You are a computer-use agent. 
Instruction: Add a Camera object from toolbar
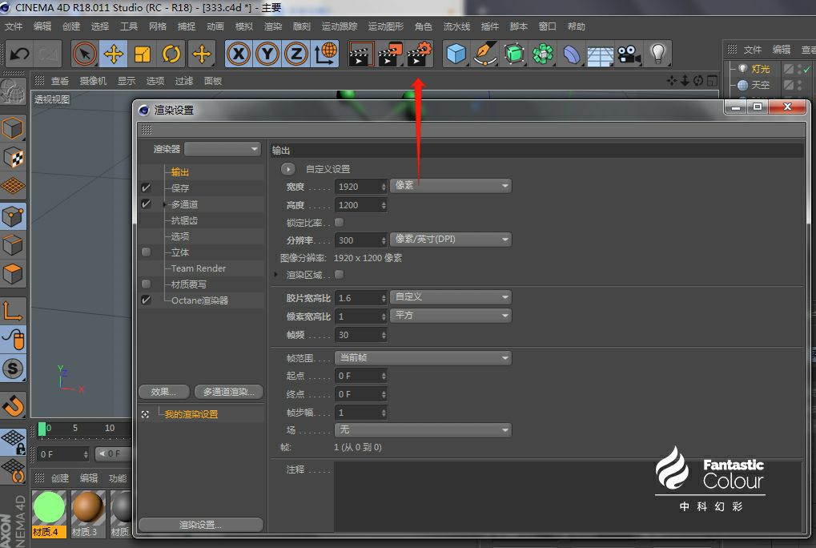tap(629, 54)
